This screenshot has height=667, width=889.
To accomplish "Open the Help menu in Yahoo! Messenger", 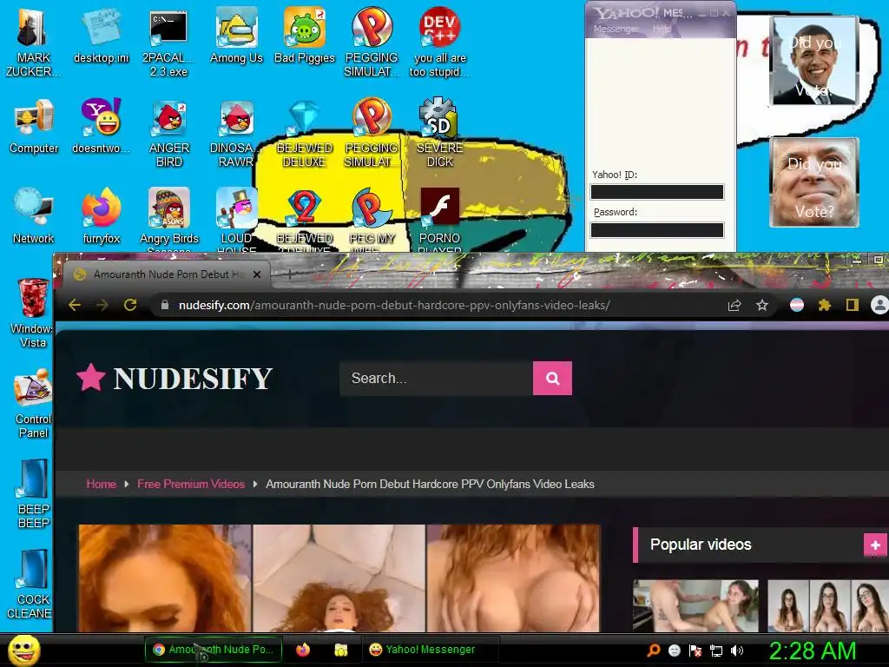I will pos(661,29).
